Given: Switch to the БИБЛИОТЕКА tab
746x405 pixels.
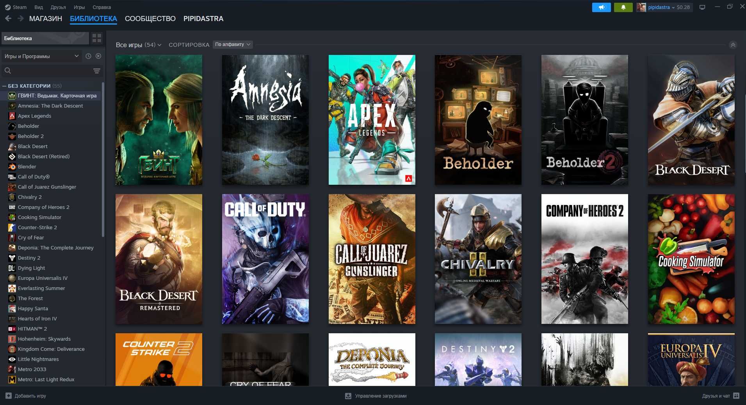Looking at the screenshot, I should tap(93, 19).
